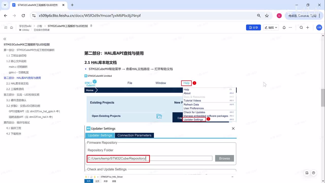Screen dimensions: 325x183
Task: Jump to 延时函数API outline entry
Action: pos(31,117)
